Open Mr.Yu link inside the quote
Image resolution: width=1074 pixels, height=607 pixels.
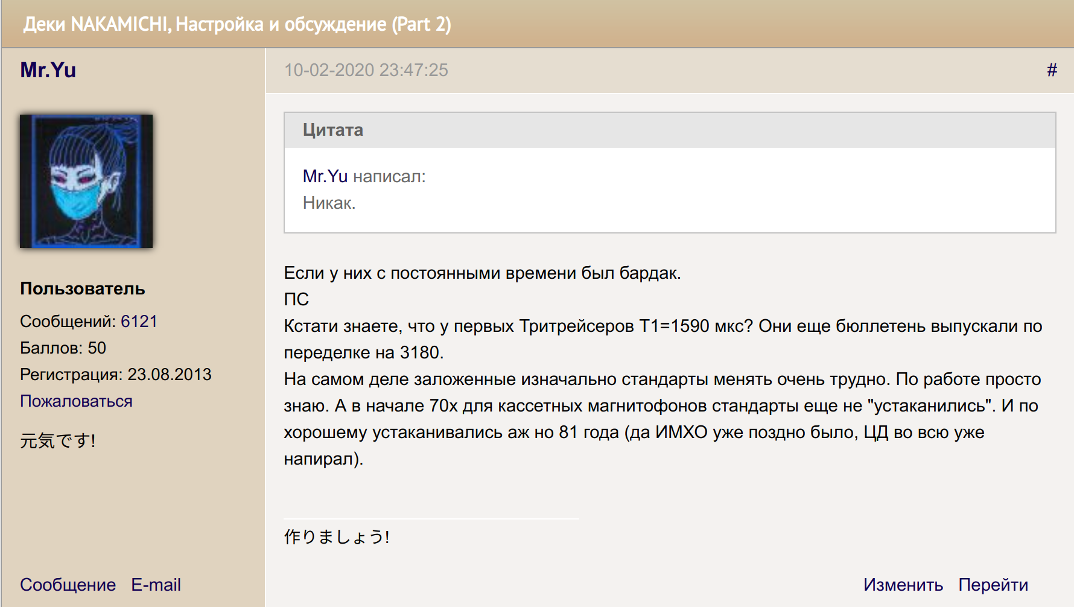[325, 176]
